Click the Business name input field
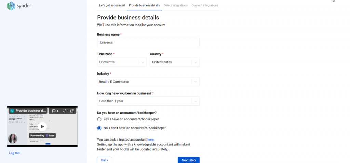This screenshot has width=350, height=163. 148,43
